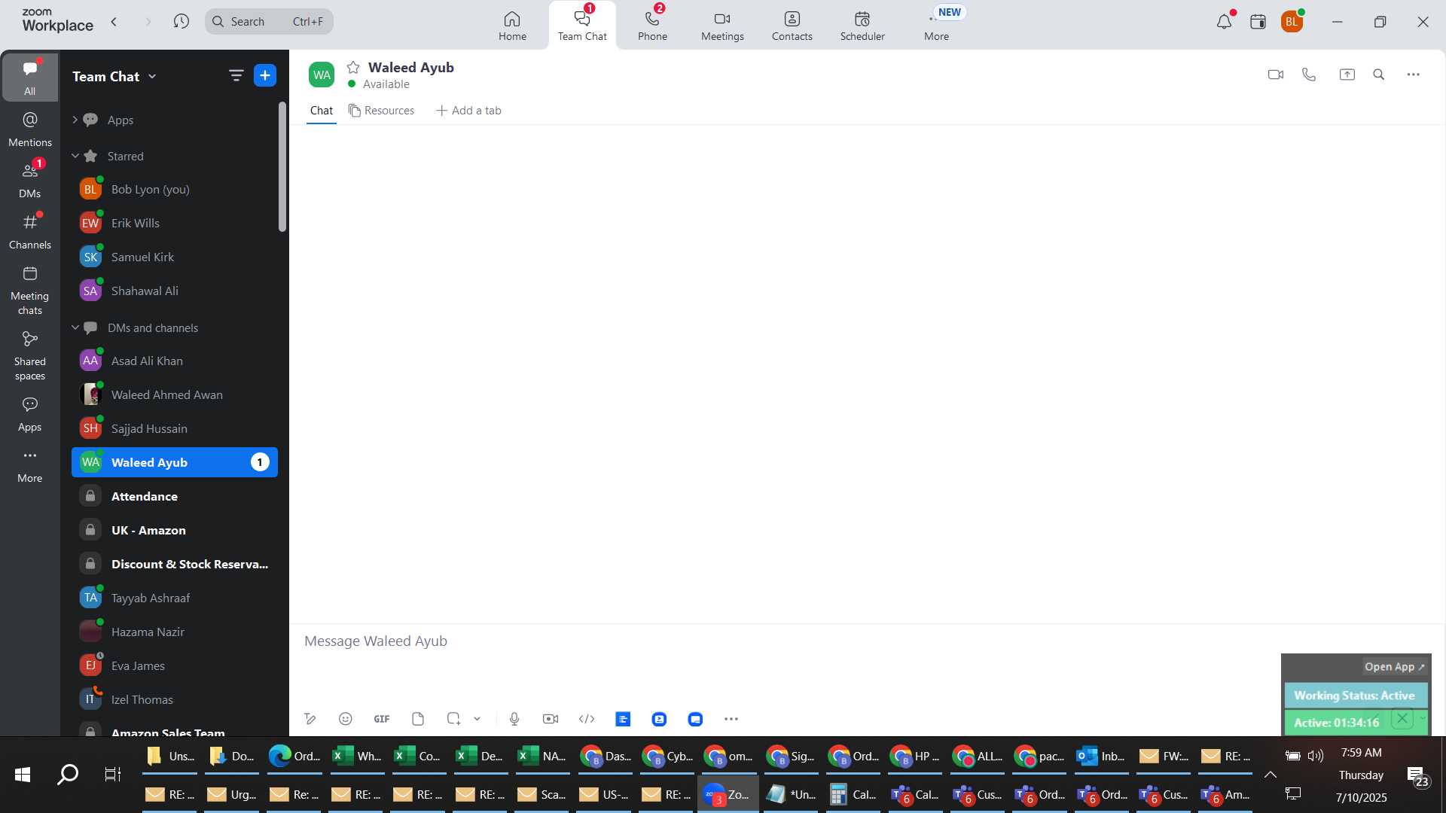Open Meeting chats in the left rail
Image resolution: width=1446 pixels, height=813 pixels.
tap(30, 290)
